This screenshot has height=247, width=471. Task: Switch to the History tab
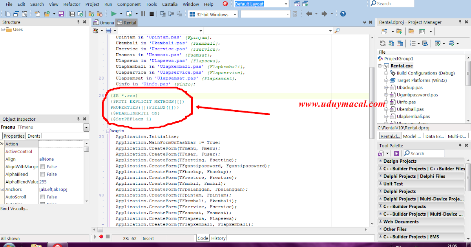click(218, 238)
